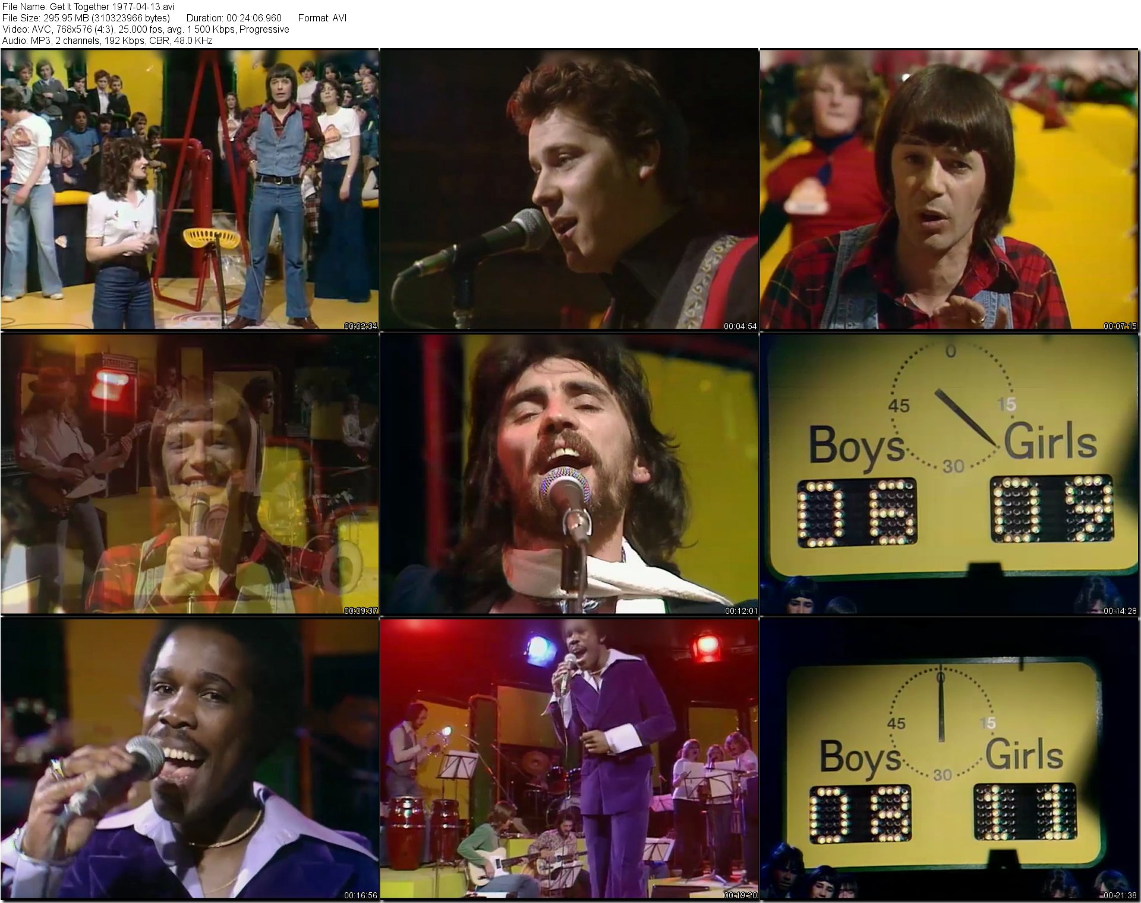Select the purple suit stage frame 00:19:20
Image resolution: width=1141 pixels, height=903 pixels.
pos(569,758)
